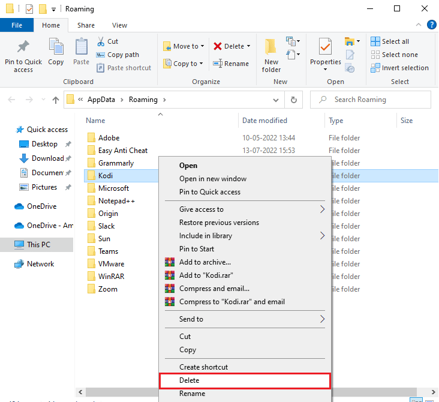Screen dimensions: 439x402
Task: Collapse the ribbon with the chevron
Action: (418, 25)
